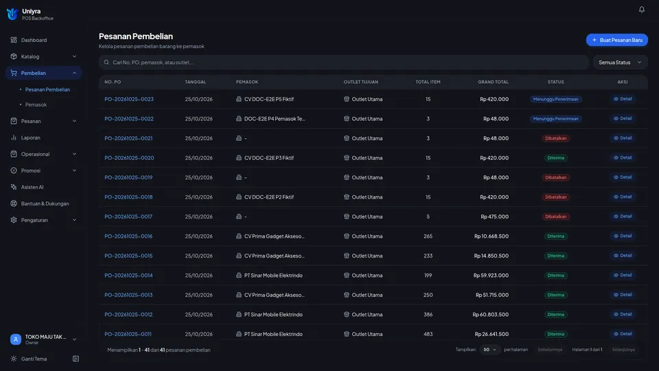Click the STATUS column header
This screenshot has height=371, width=659.
(x=555, y=82)
